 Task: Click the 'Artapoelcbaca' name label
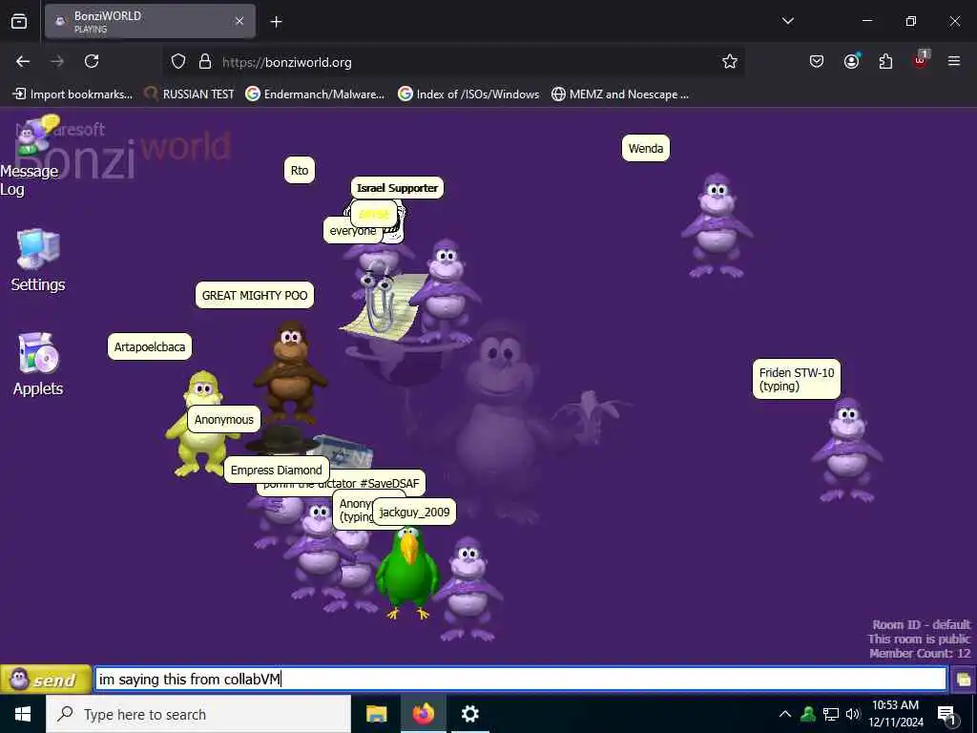tap(150, 347)
